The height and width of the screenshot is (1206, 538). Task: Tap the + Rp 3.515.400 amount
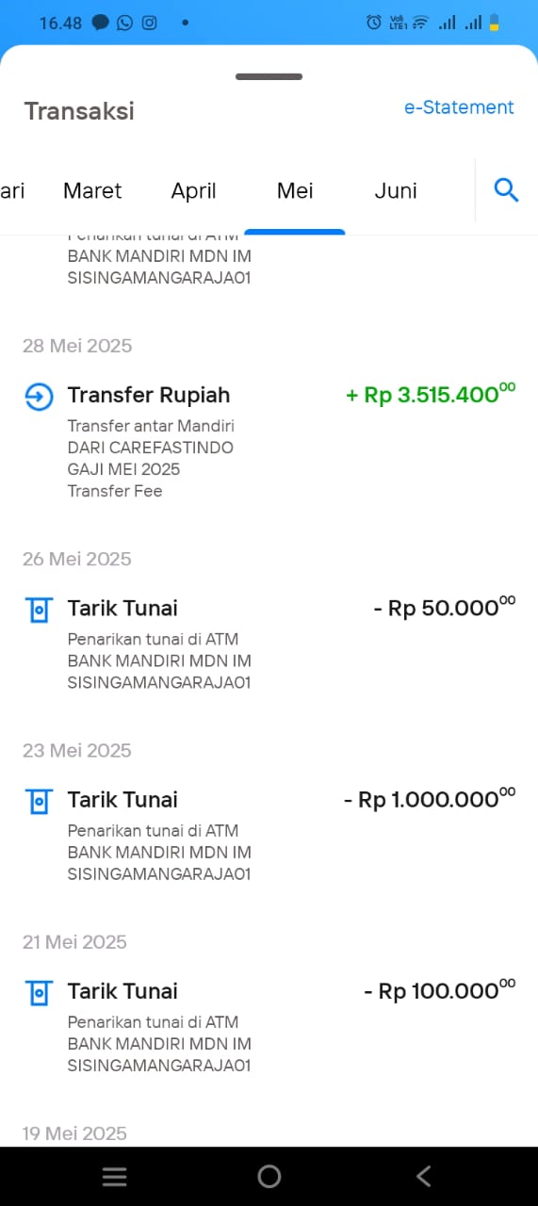tap(431, 394)
